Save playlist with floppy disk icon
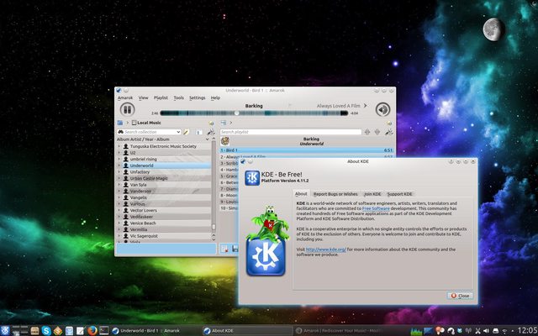This screenshot has width=538, height=336. point(235,249)
